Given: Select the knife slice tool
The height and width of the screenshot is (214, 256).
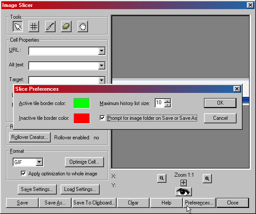Looking at the screenshot, I should 50,26.
